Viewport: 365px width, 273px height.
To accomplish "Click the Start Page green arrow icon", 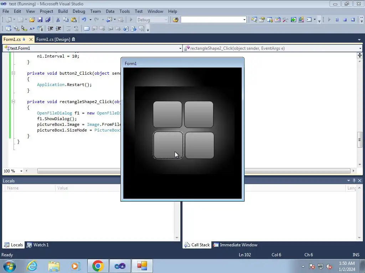I will [x=293, y=20].
